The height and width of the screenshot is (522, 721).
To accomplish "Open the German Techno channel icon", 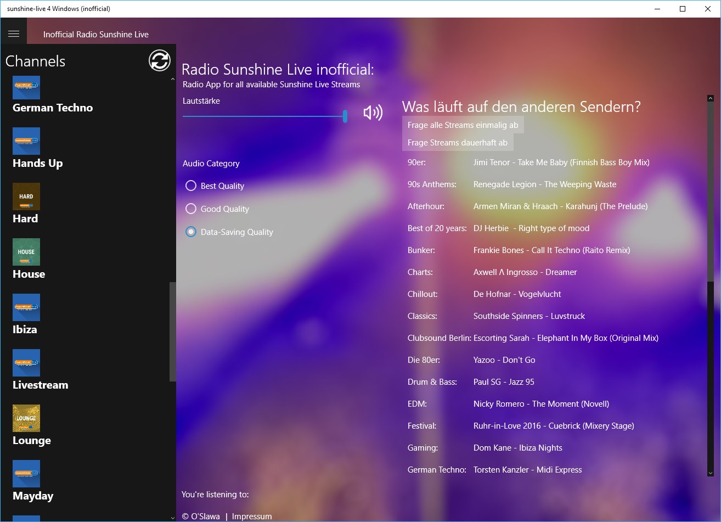I will (x=26, y=87).
